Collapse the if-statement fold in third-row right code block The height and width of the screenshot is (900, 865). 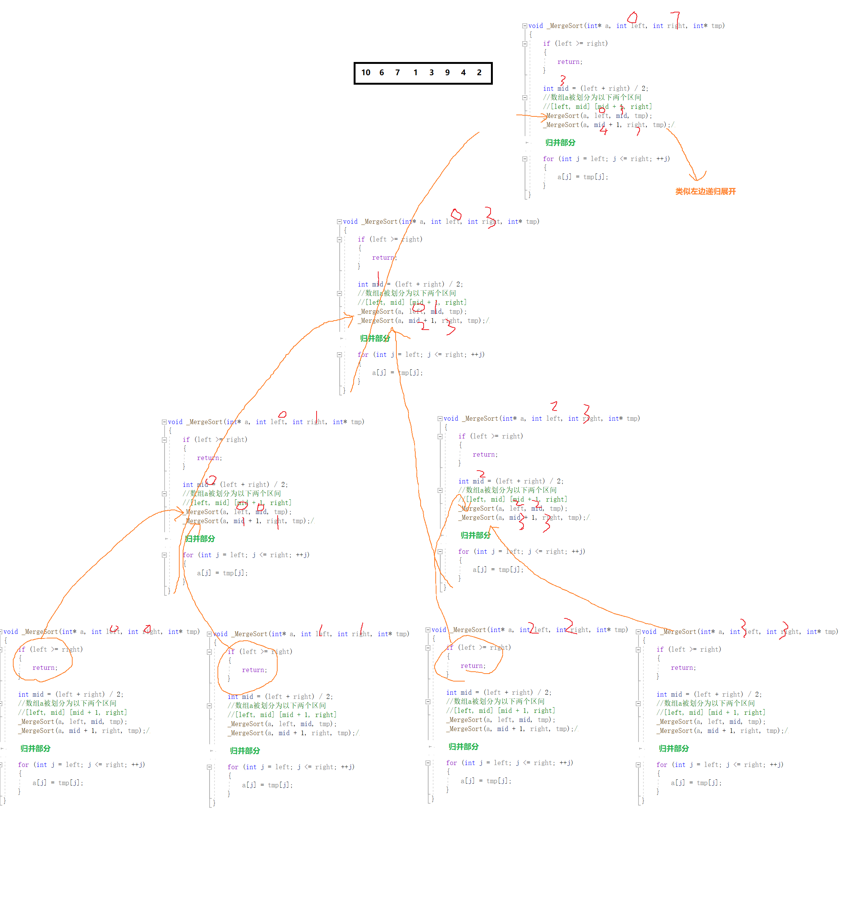[x=439, y=437]
